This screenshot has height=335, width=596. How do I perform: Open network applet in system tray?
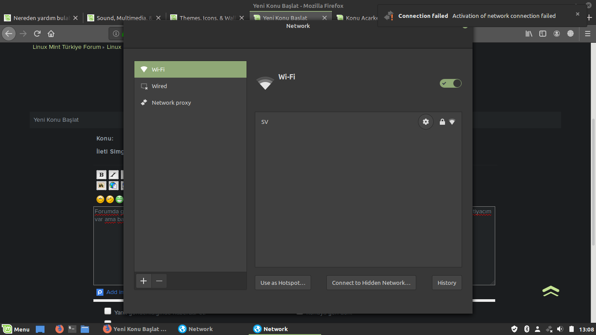[x=549, y=329]
